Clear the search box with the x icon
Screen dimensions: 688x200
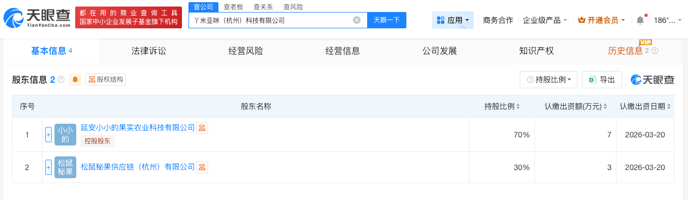357,20
